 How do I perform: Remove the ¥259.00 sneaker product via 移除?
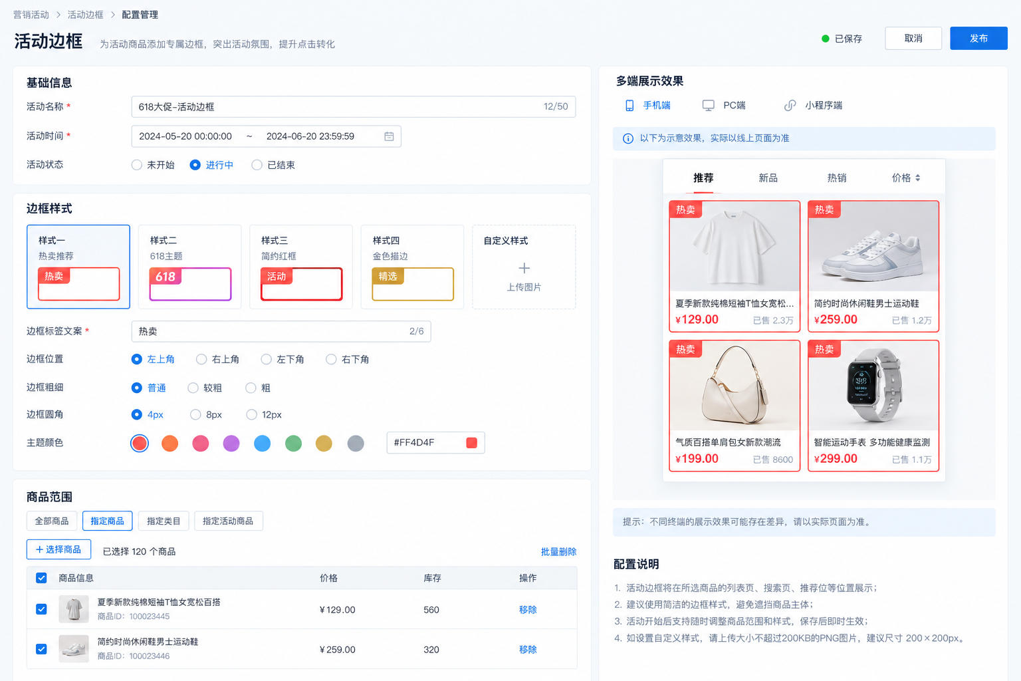(x=528, y=650)
